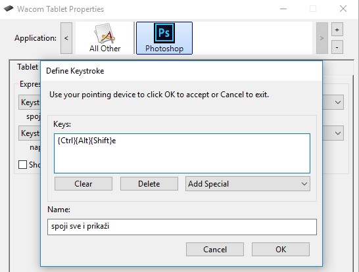Viewport: 359px width, 272px height.
Task: Toggle the Show checkbox behind the dialog
Action: coord(22,164)
